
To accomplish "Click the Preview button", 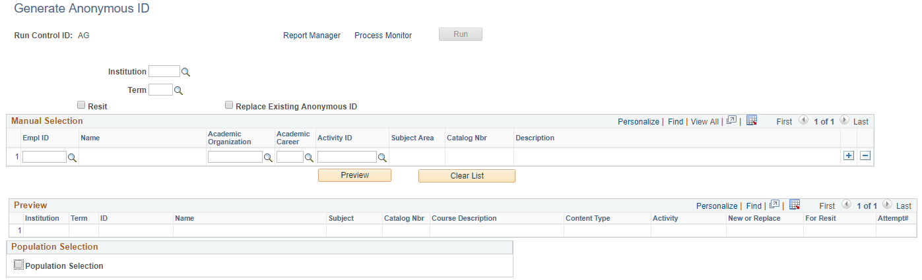I will coord(354,175).
